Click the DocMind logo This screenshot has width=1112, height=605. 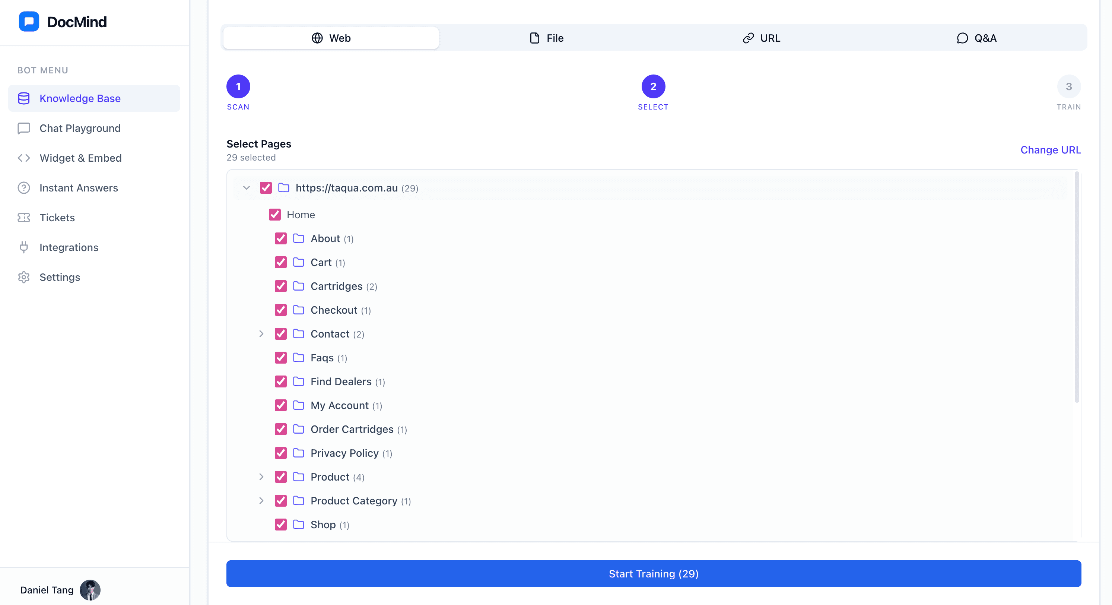pyautogui.click(x=63, y=21)
